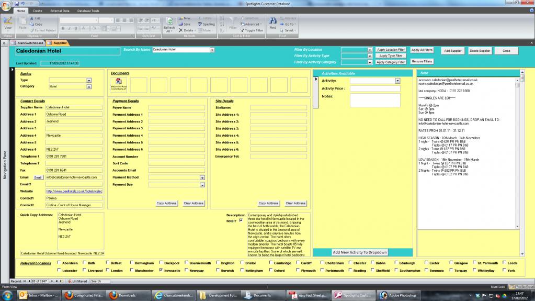Image resolution: width=535 pixels, height=301 pixels.
Task: Expand the Search By Name dropdown
Action: click(x=212, y=50)
